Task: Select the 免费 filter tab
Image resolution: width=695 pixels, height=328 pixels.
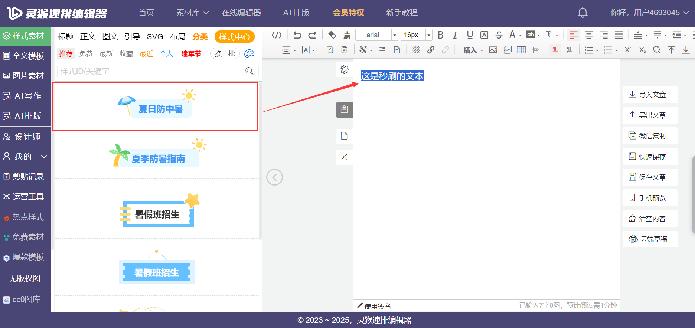Action: click(86, 54)
